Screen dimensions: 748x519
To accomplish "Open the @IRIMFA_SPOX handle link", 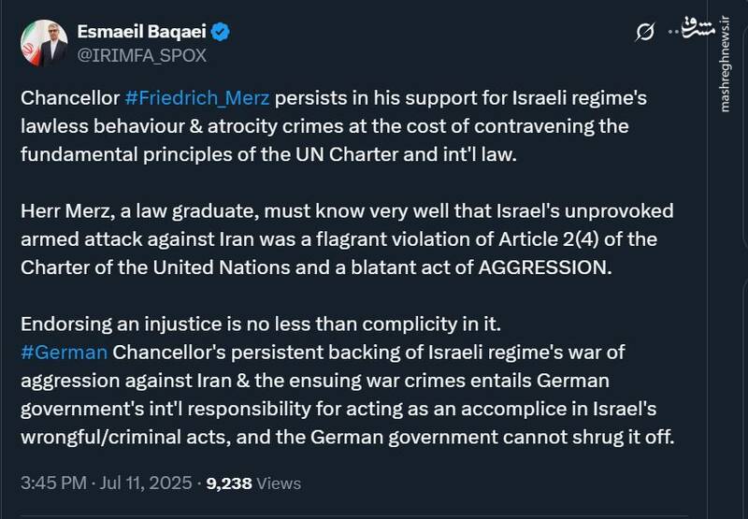I will [141, 55].
